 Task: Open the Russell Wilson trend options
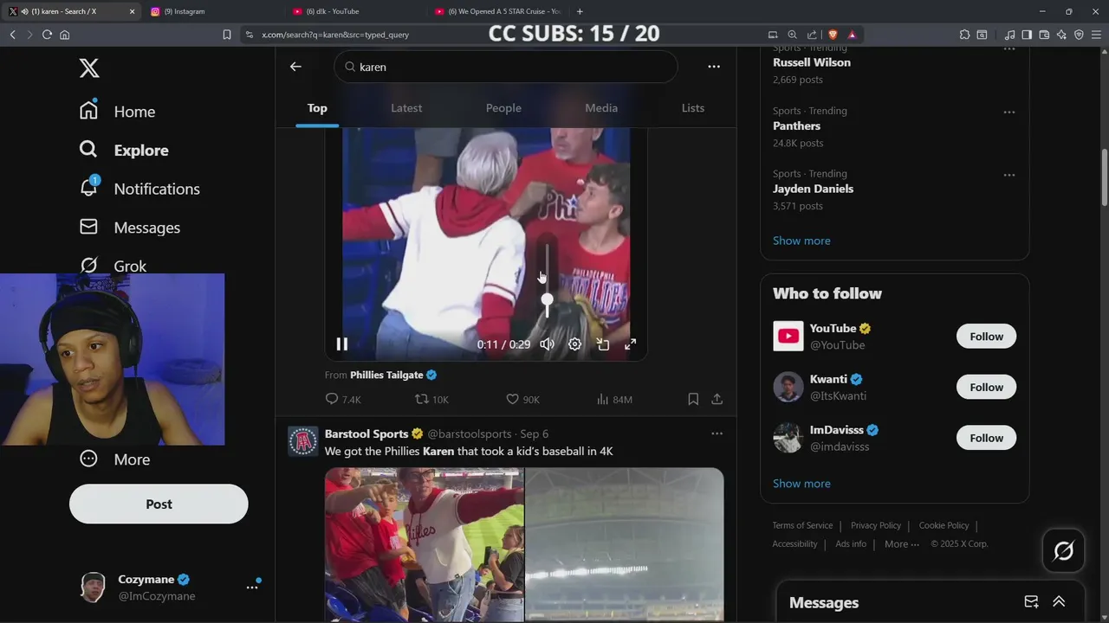click(x=1009, y=49)
